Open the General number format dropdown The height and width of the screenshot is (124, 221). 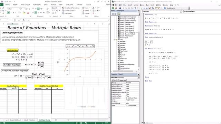(60, 8)
